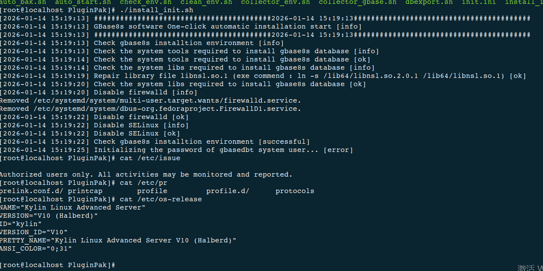Viewport: 543px width, 271px height.
Task: Click the collector_env.sh filename
Action: pos(275,2)
